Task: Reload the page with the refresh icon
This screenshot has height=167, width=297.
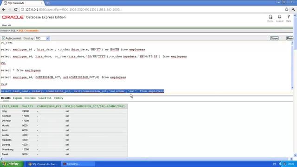Action: tap(16, 9)
